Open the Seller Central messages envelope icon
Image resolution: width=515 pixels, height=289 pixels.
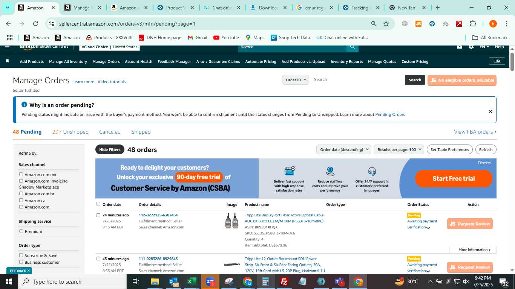[459, 47]
